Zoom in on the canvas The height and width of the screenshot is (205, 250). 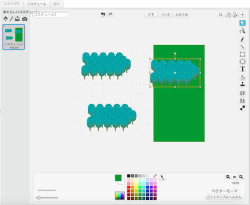pyautogui.click(x=241, y=177)
